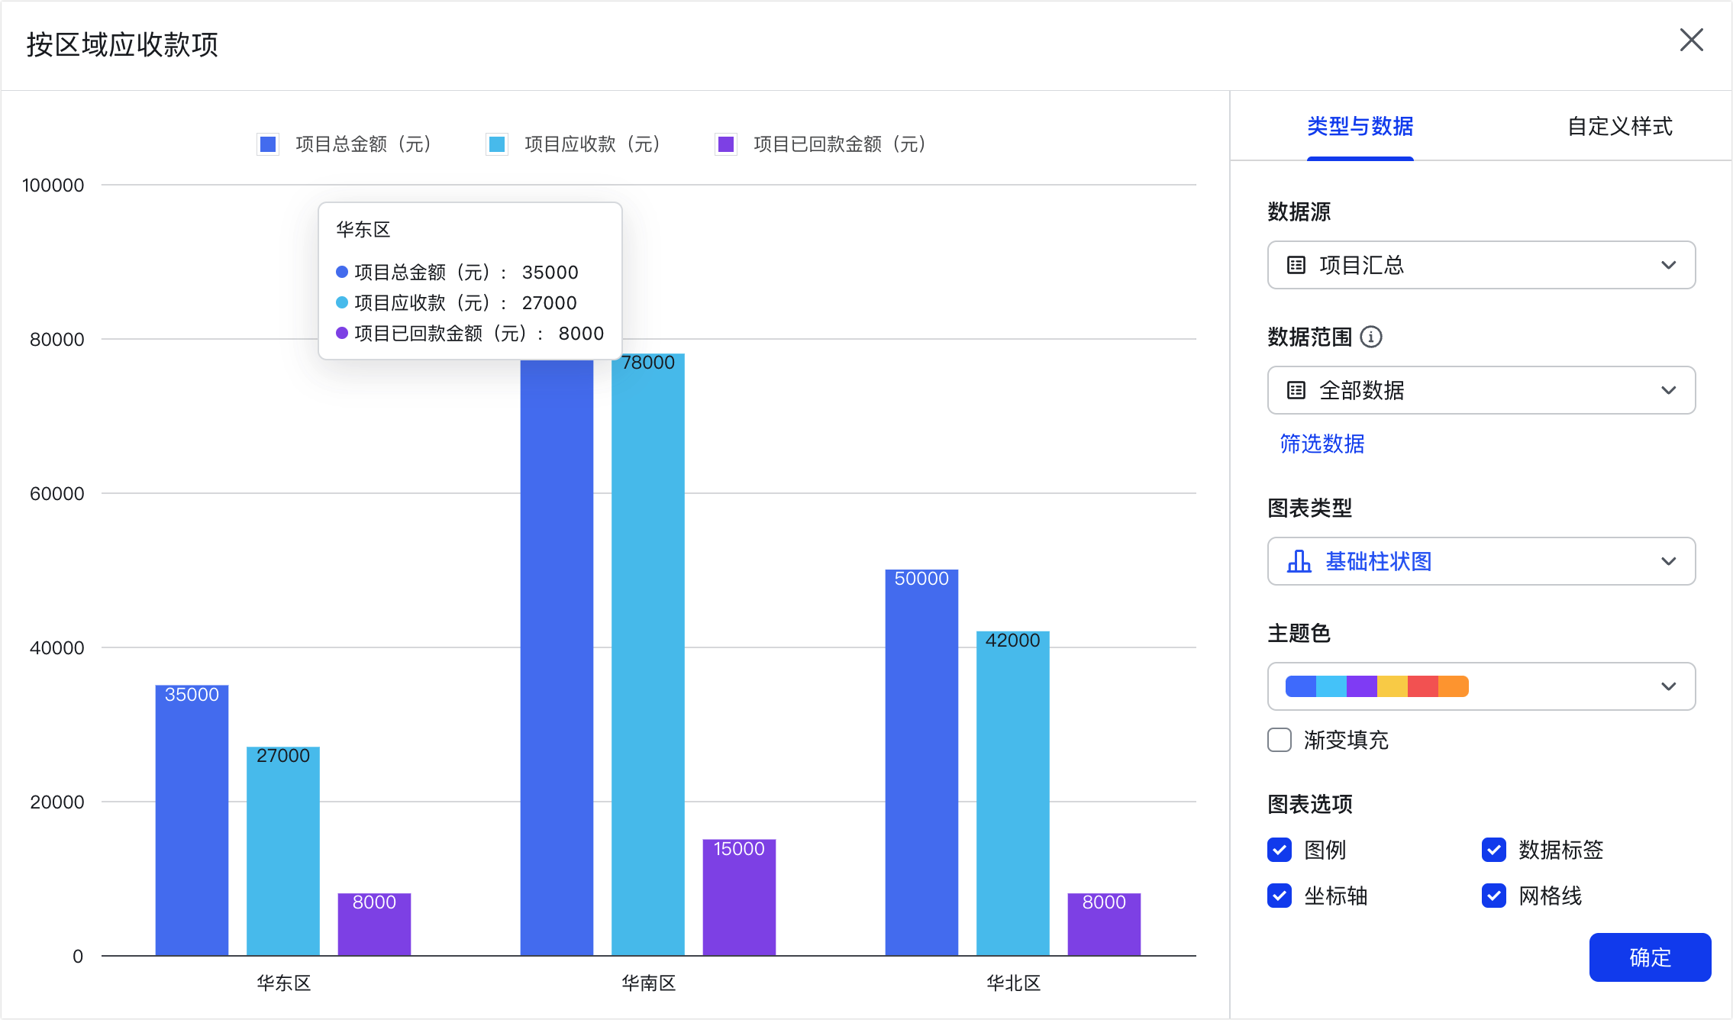Close the 按区域应收款项 dialog
This screenshot has width=1733, height=1020.
click(1692, 40)
